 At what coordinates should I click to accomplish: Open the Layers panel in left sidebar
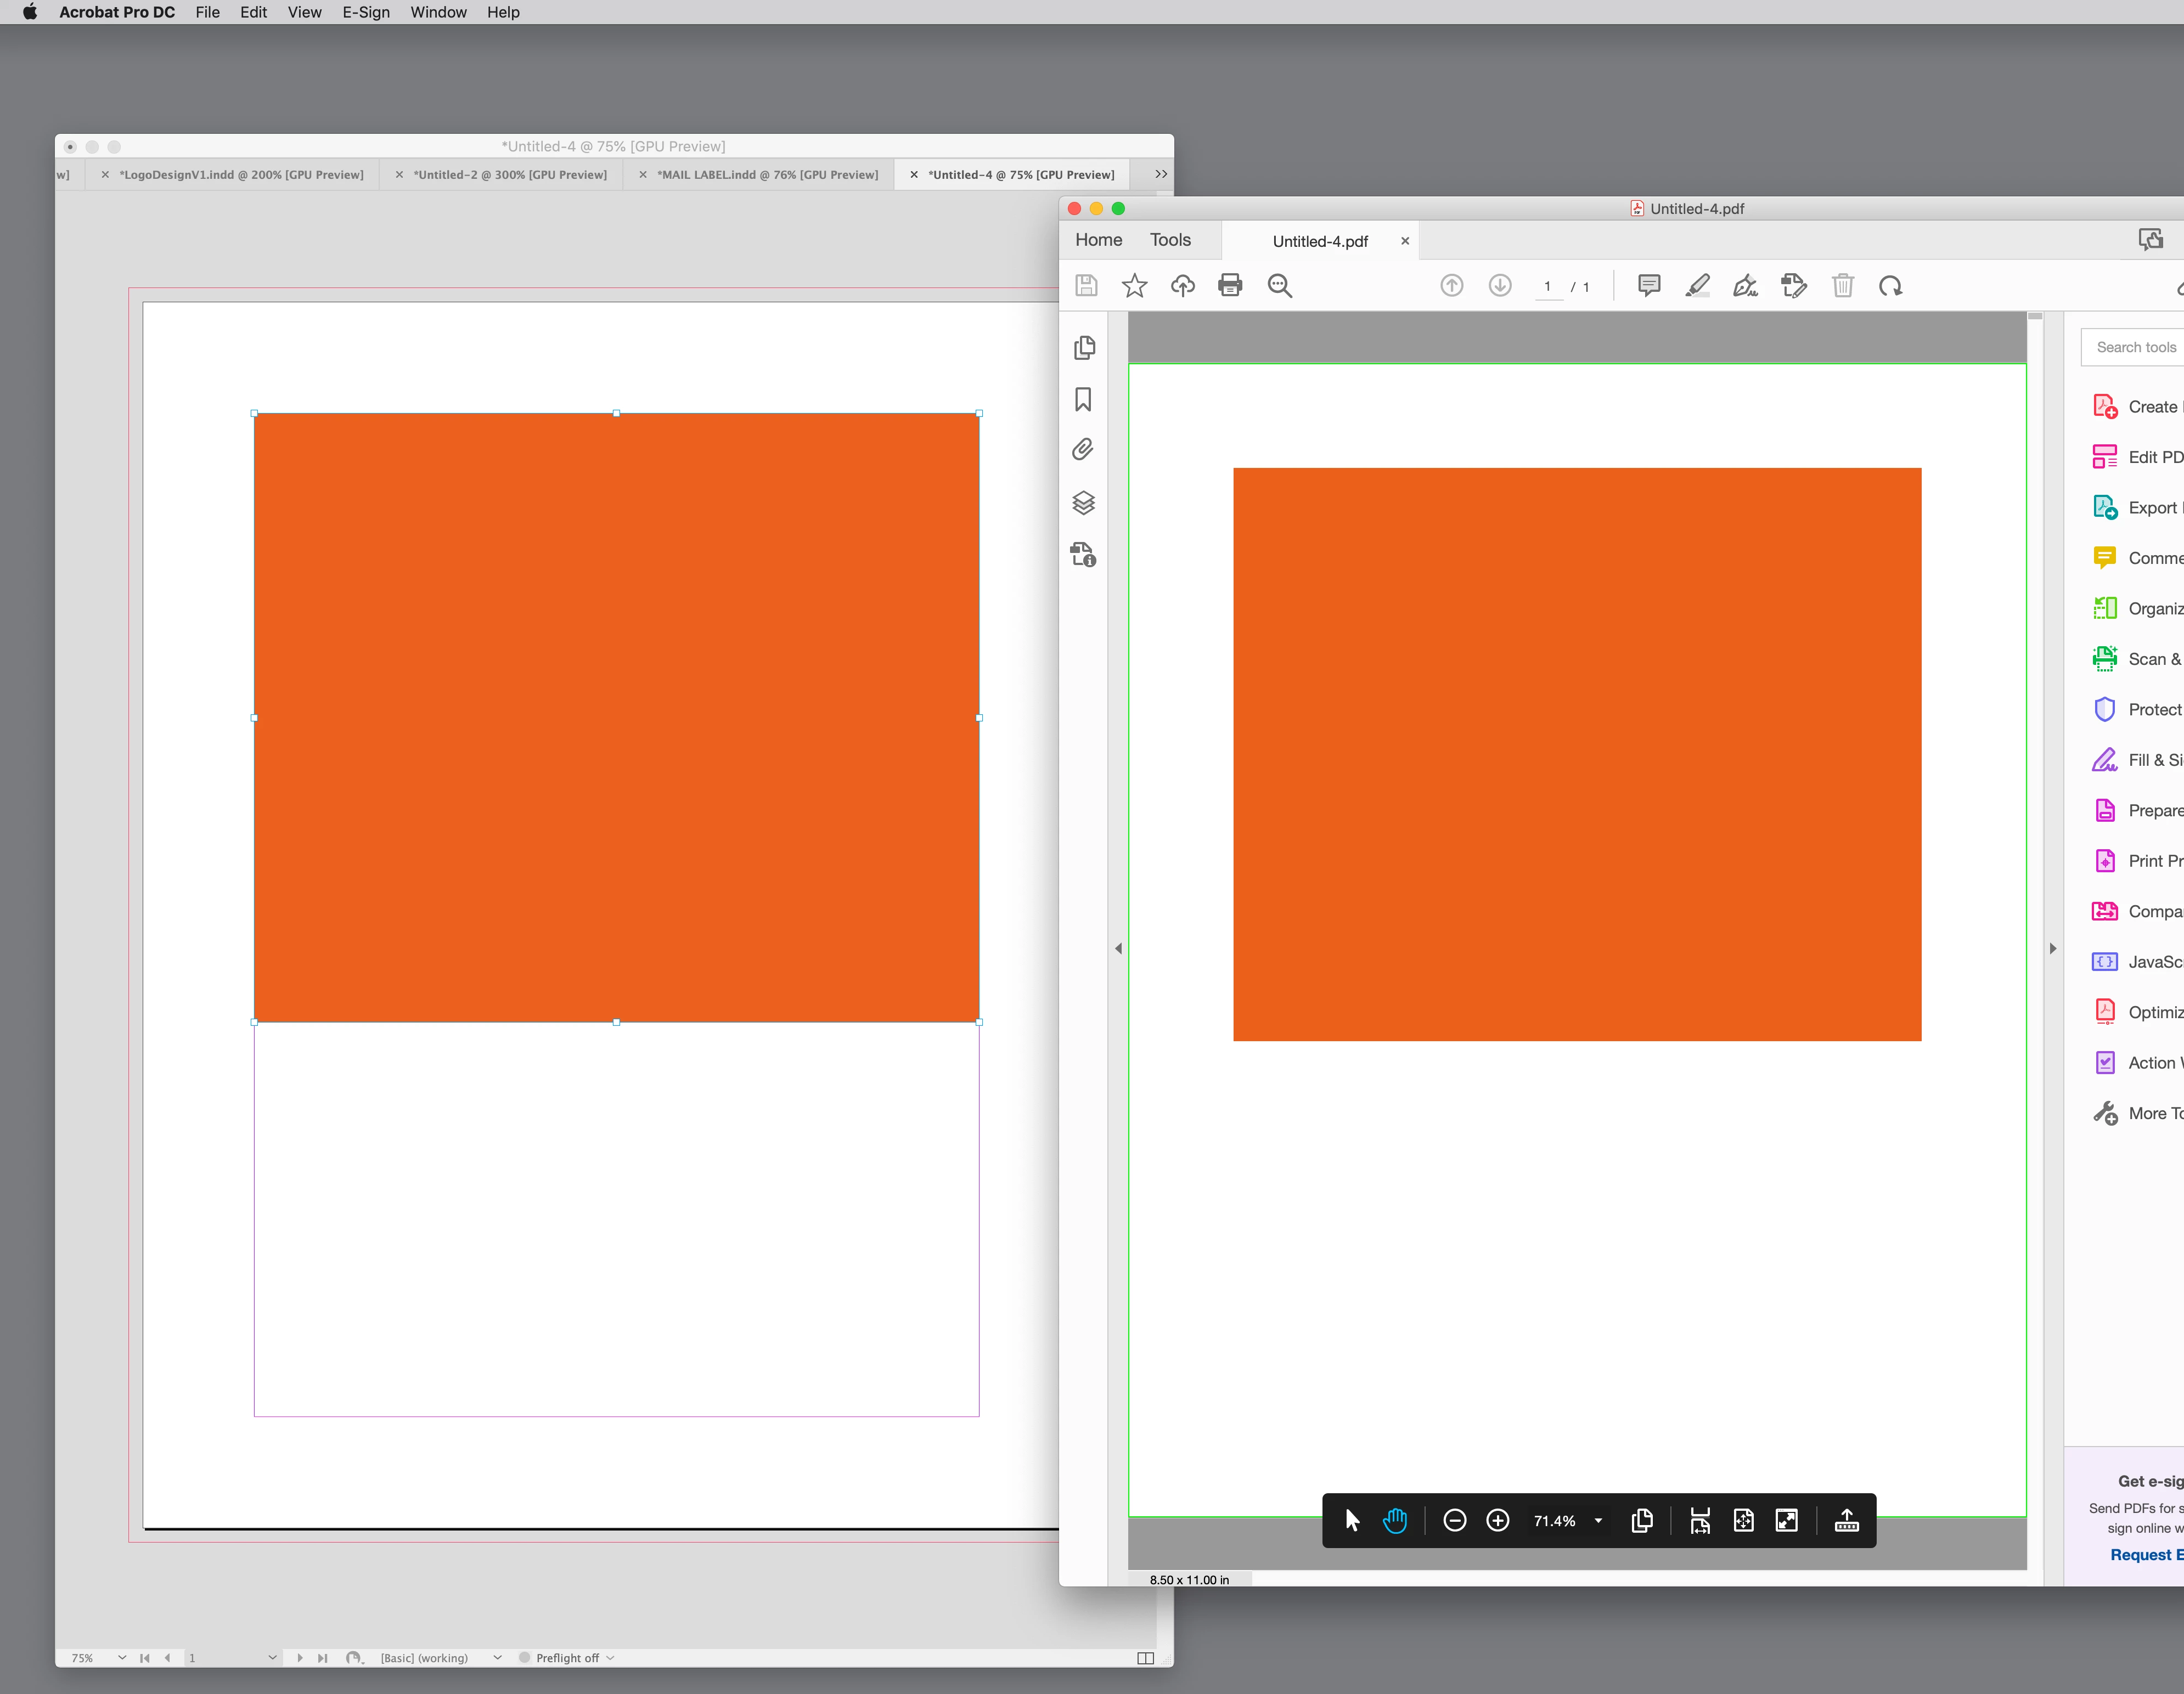pyautogui.click(x=1083, y=502)
